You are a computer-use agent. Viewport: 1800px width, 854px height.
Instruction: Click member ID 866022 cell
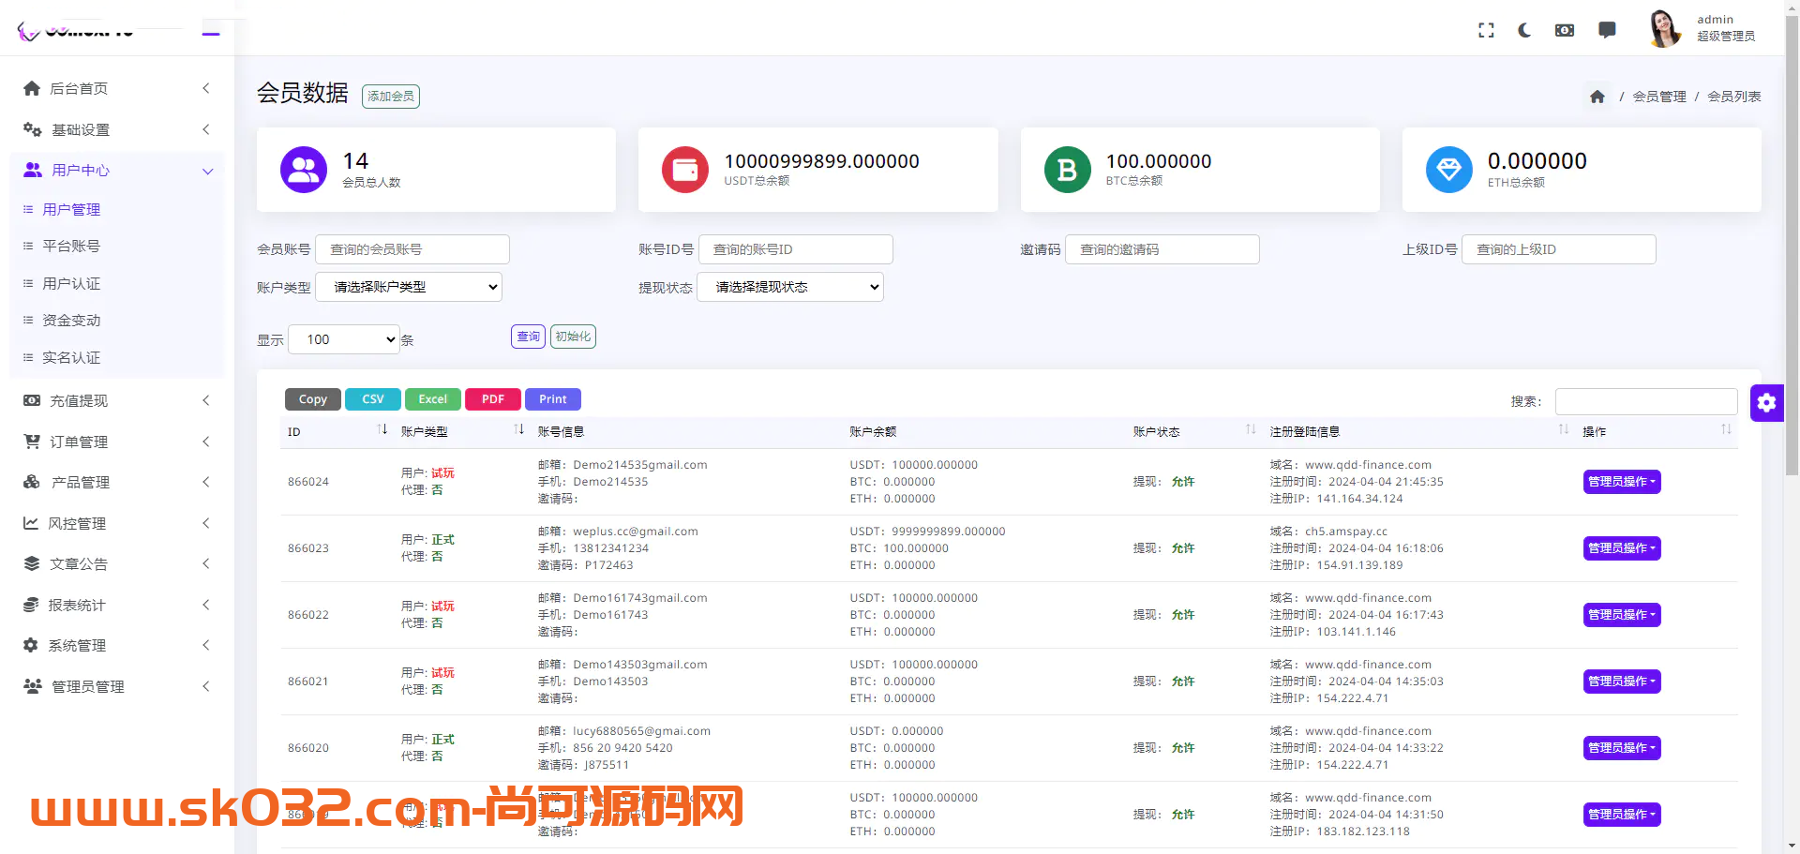coord(308,615)
